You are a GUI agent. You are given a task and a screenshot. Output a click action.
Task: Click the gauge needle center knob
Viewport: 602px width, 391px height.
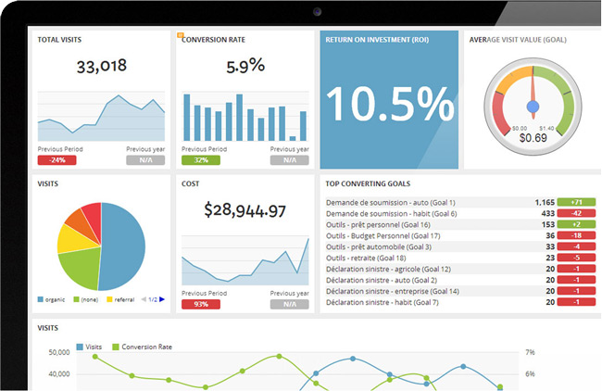[533, 101]
